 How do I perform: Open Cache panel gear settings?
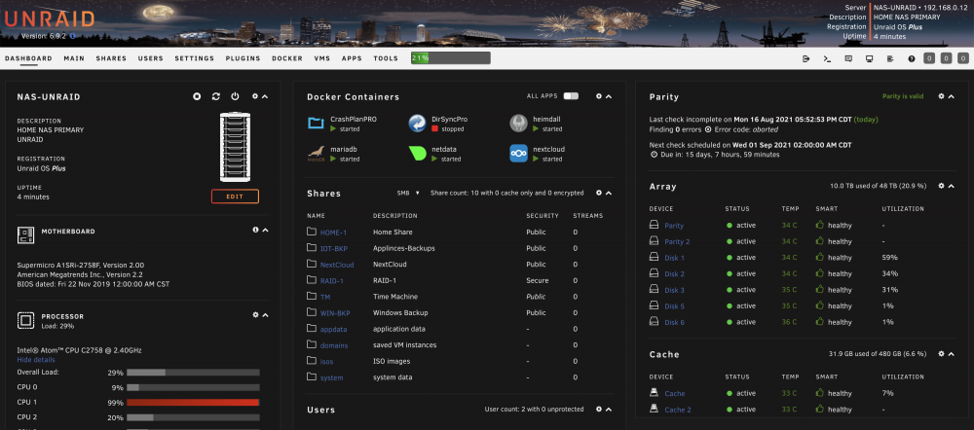942,354
